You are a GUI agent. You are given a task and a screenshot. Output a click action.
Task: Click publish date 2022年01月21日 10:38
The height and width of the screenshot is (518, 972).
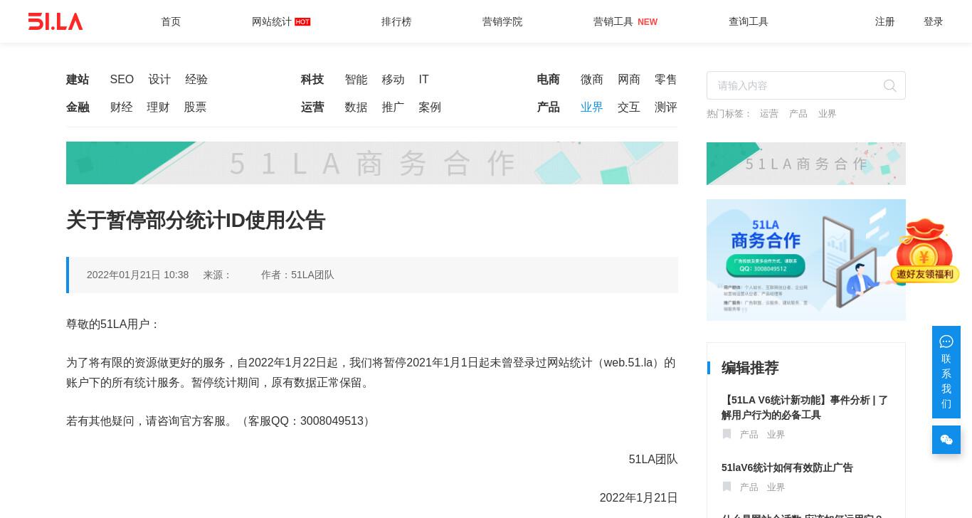tap(138, 275)
